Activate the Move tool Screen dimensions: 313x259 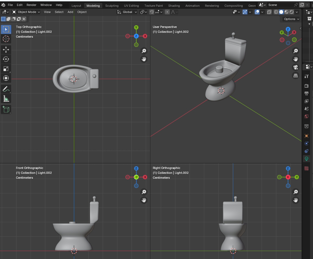coord(6,49)
